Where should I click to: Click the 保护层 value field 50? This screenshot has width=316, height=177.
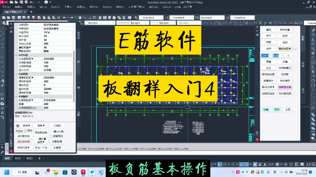(x=57, y=40)
